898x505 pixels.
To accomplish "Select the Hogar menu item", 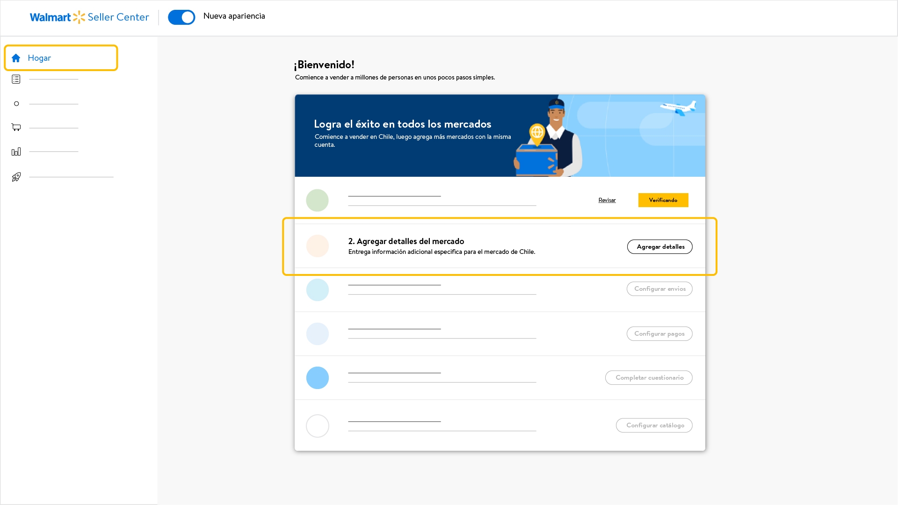I will [x=39, y=58].
